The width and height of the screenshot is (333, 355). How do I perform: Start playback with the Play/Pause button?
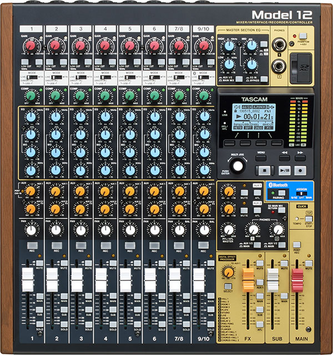tap(284, 170)
